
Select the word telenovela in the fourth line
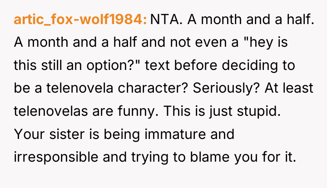[x=80, y=88]
